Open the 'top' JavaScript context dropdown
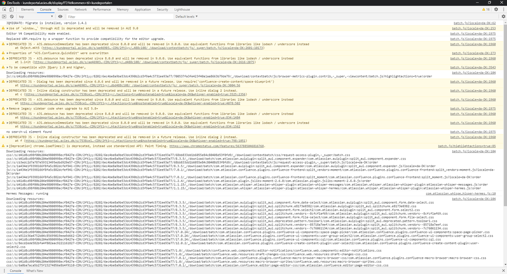 (36, 16)
